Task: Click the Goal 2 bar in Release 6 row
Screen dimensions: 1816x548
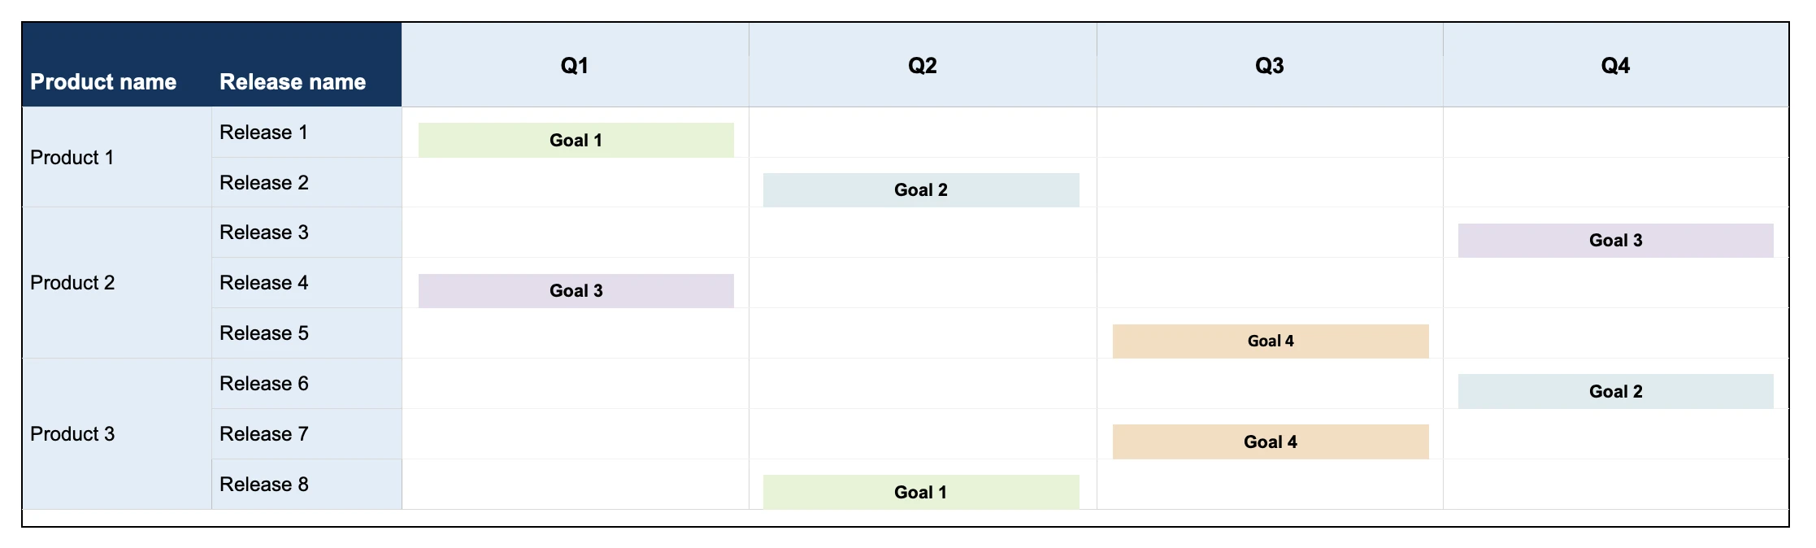Action: coord(1616,391)
